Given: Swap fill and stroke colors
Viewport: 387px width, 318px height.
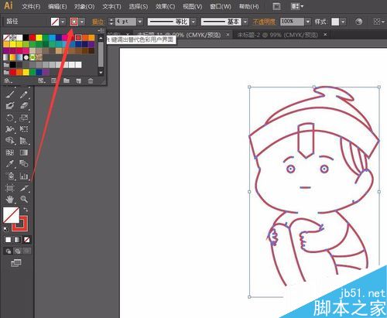Looking at the screenshot, I should 26,210.
